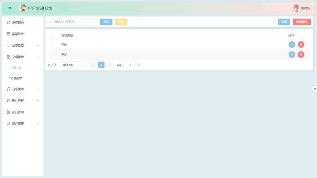Click the edit icon for 笔记 row
Image resolution: width=317 pixels, height=178 pixels.
pos(292,55)
